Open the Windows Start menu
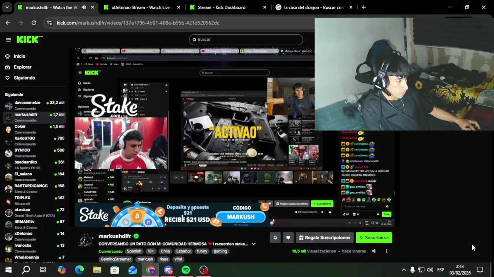The height and width of the screenshot is (277, 494). (8, 270)
